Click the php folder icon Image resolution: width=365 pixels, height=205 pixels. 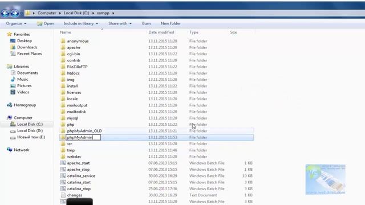(x=63, y=124)
